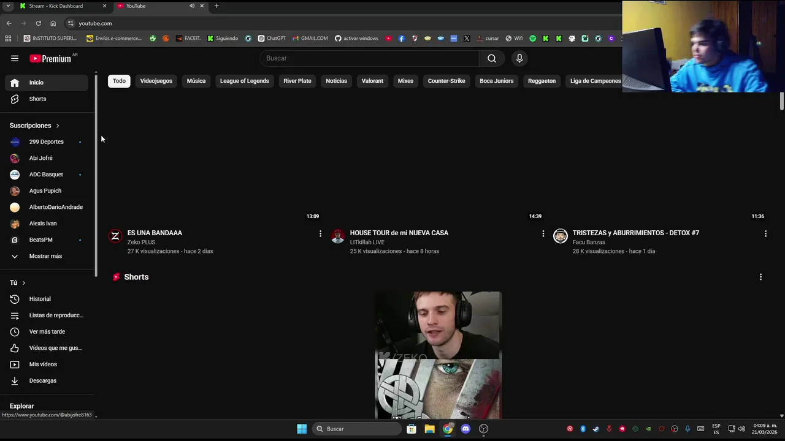Open the Shorts section options menu

[x=760, y=277]
